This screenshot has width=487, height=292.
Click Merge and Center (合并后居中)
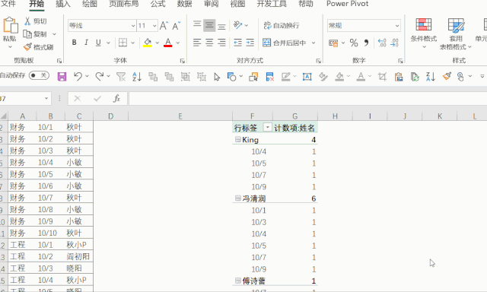point(285,43)
